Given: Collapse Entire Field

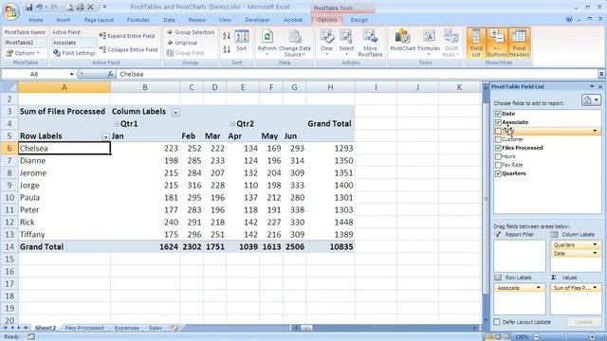Looking at the screenshot, I should [x=128, y=49].
